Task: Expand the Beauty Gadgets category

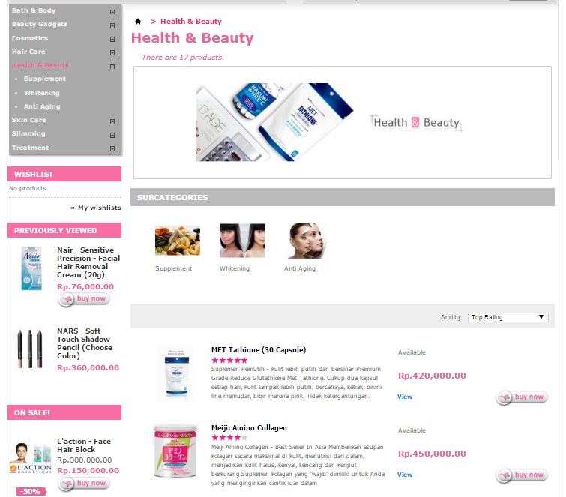Action: [112, 25]
